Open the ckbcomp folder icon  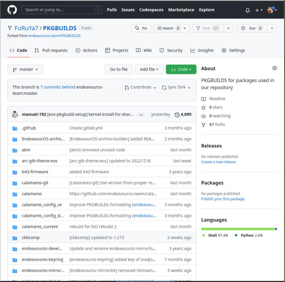[15, 238]
